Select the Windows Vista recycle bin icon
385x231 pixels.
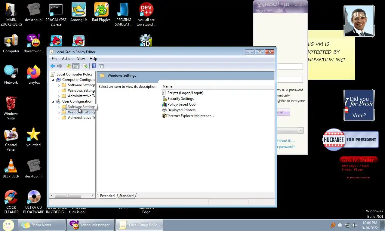pos(11,108)
